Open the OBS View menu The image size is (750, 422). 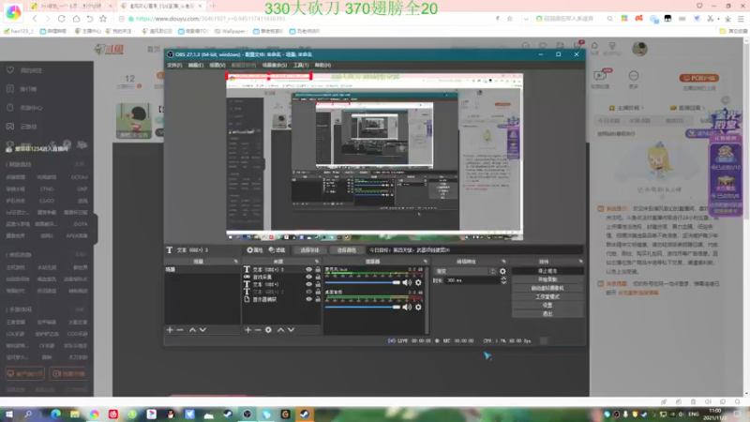click(x=217, y=65)
